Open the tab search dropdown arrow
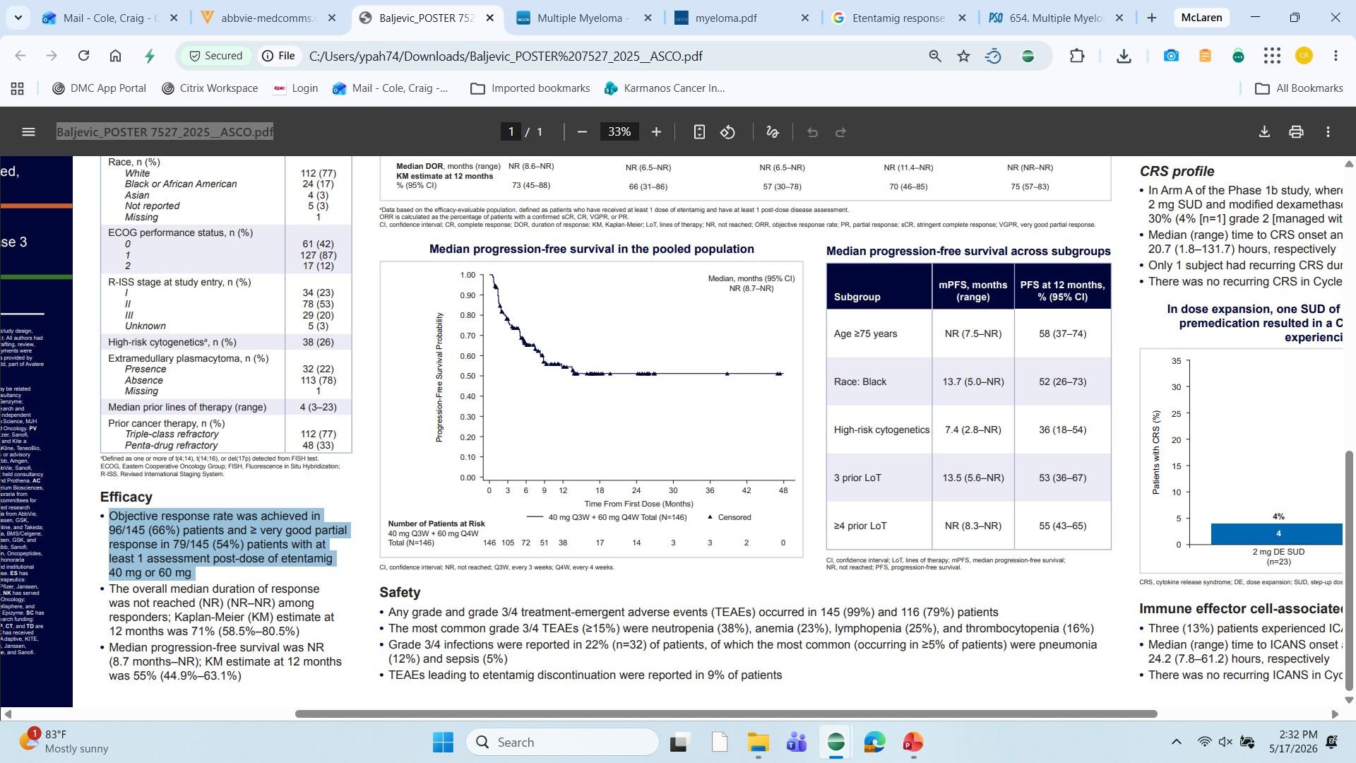This screenshot has height=763, width=1356. 18,18
